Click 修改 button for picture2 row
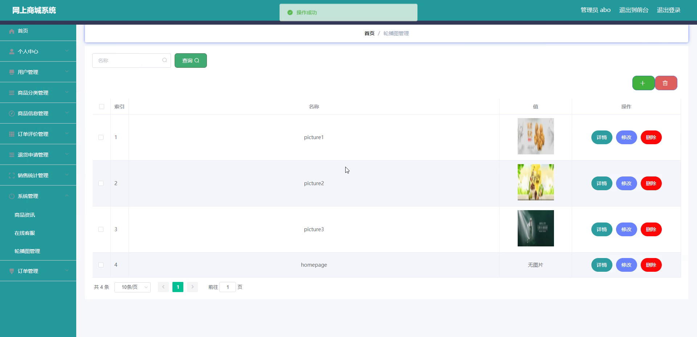Viewport: 697px width, 337px height. tap(626, 183)
